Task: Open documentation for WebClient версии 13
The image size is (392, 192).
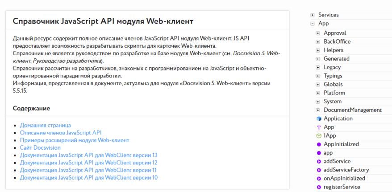Action: pyautogui.click(x=89, y=155)
